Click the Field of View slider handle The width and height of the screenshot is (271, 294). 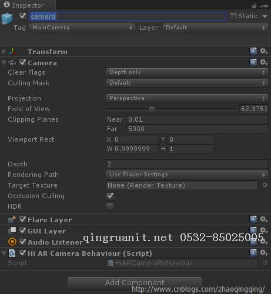point(152,109)
